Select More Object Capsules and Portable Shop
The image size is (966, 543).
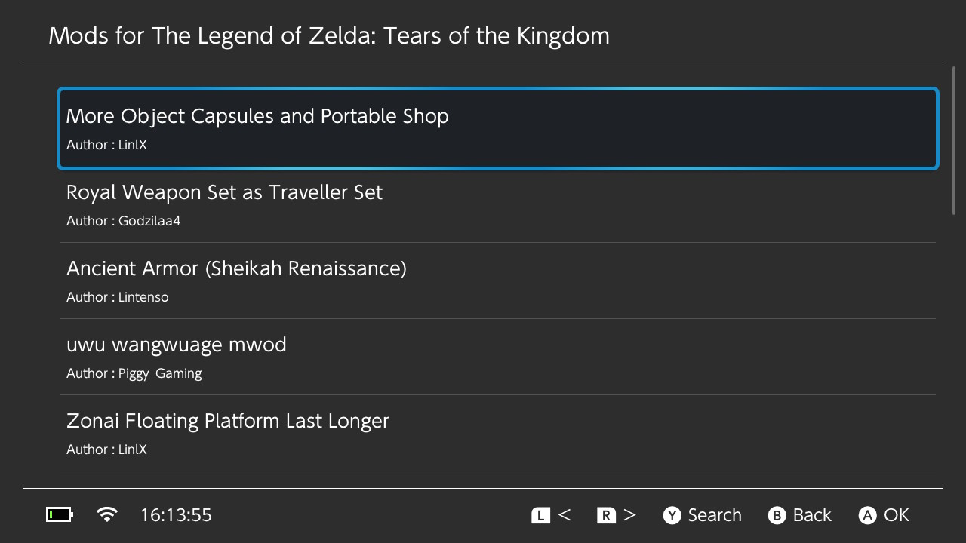pos(497,128)
